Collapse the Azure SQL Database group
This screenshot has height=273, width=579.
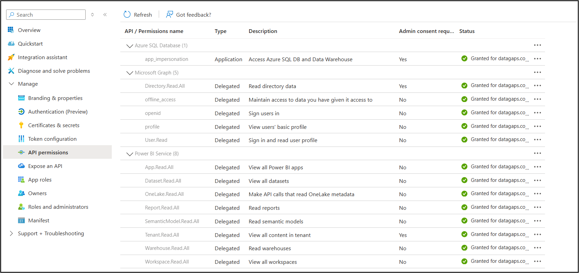point(129,46)
